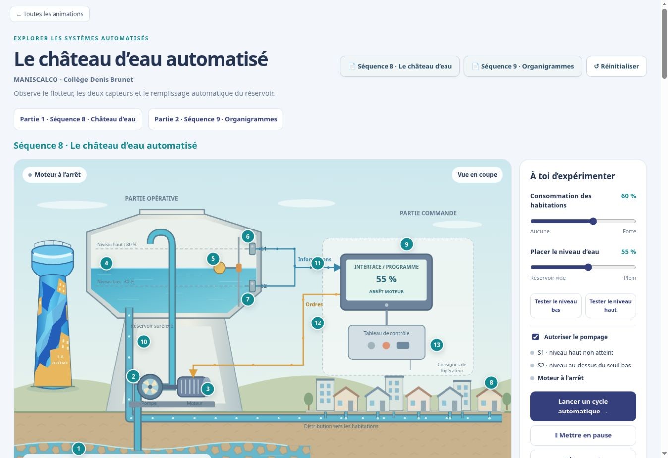Click the Consommation des habitations slider handle
This screenshot has width=668, height=458.
(x=593, y=221)
